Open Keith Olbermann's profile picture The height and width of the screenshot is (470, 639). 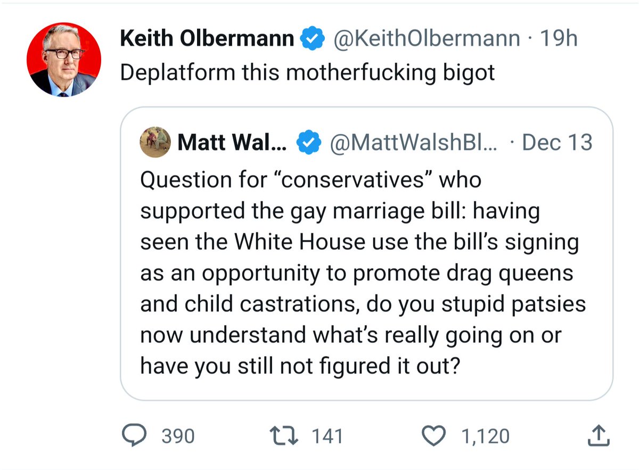point(64,60)
